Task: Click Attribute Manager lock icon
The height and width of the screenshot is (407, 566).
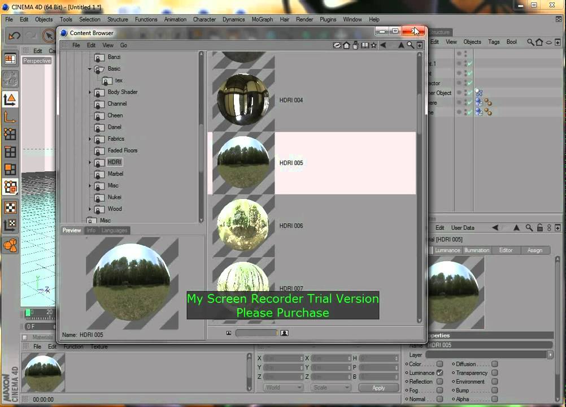Action: click(x=539, y=227)
